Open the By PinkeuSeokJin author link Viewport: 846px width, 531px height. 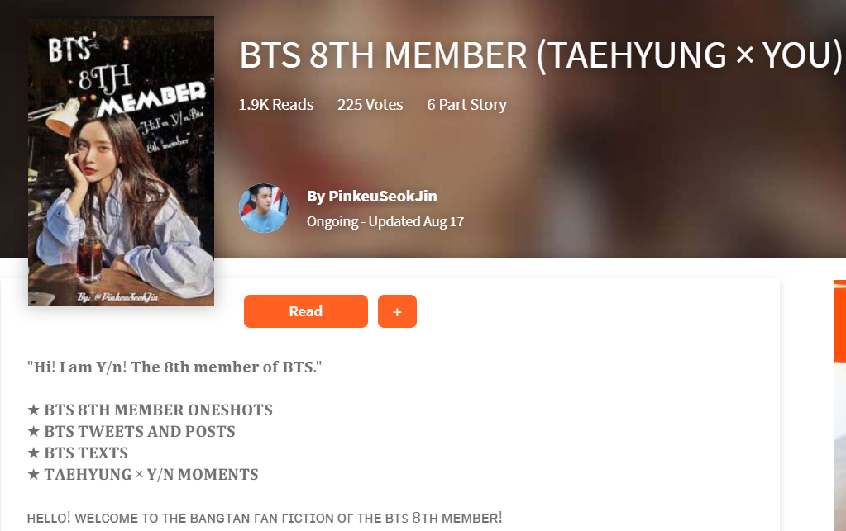click(x=372, y=196)
